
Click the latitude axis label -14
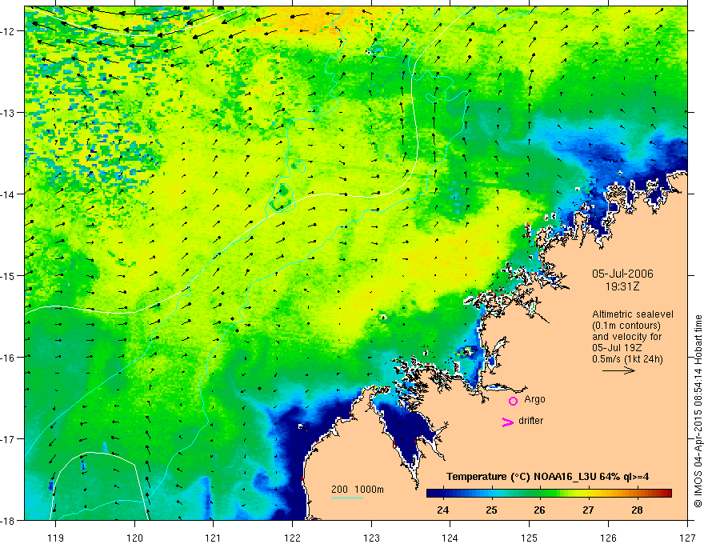9,194
